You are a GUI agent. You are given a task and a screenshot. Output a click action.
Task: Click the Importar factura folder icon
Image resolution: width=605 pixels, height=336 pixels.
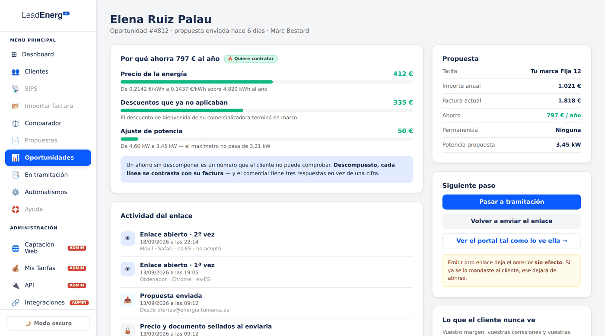point(16,106)
